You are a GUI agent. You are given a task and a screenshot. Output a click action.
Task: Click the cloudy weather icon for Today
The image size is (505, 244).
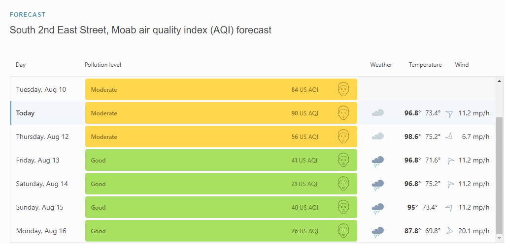[378, 113]
